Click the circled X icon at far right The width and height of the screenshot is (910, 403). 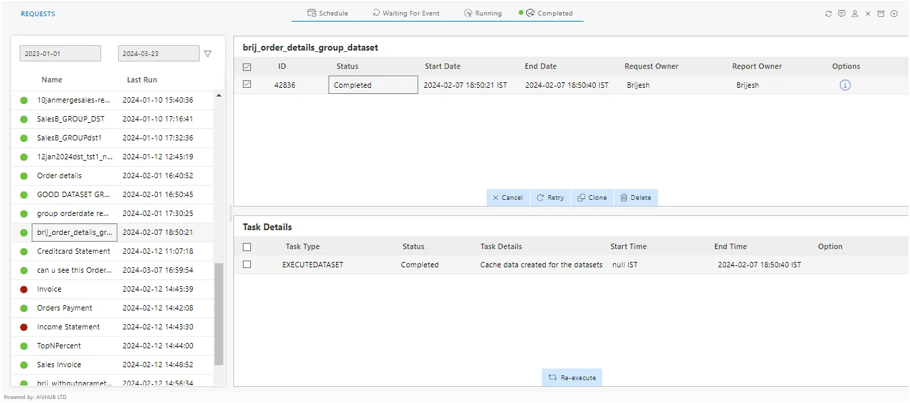coord(894,14)
